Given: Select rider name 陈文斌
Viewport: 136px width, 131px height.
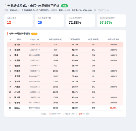Looking at the screenshot, I should point(17,97).
